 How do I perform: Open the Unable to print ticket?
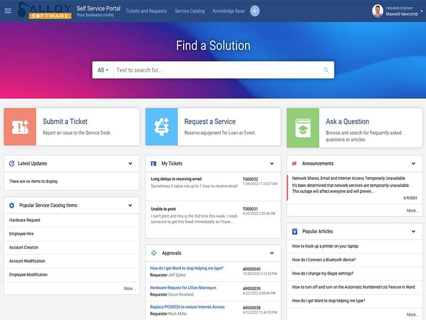pos(163,209)
